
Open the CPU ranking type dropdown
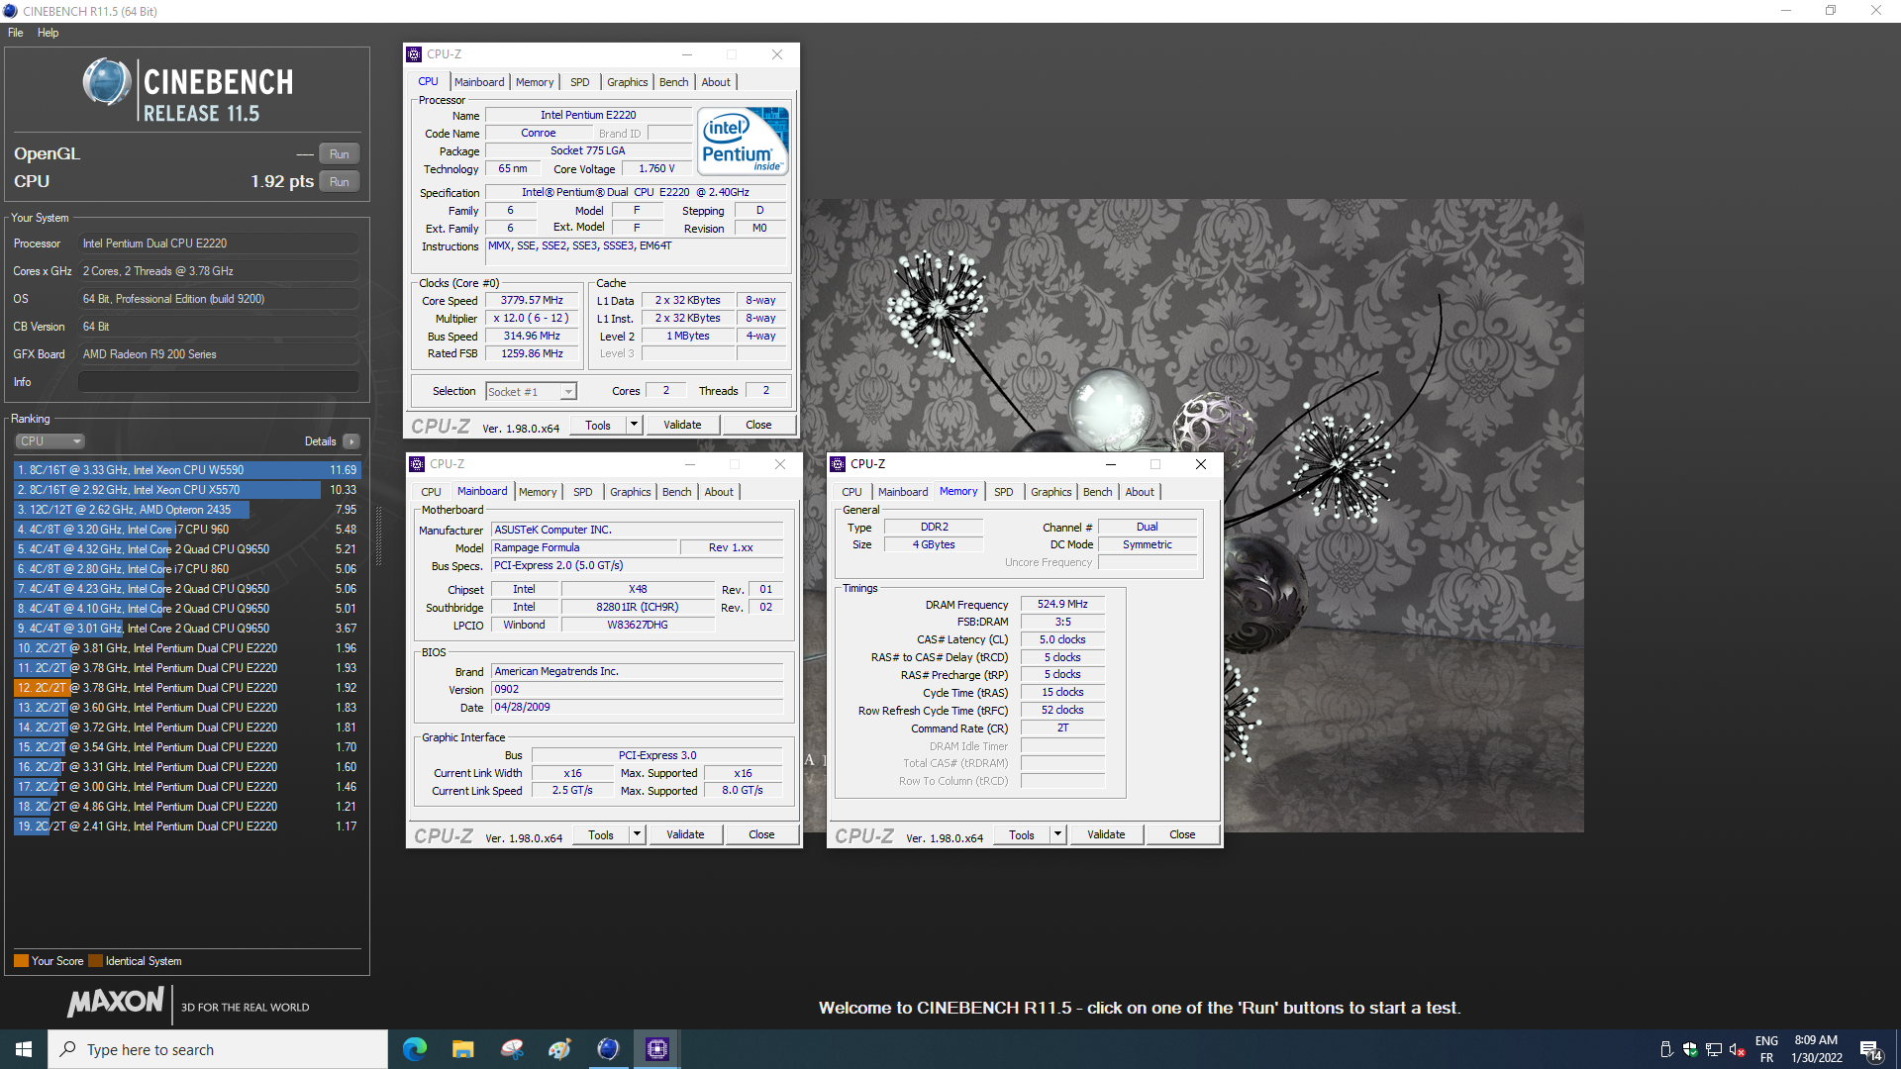pyautogui.click(x=50, y=441)
